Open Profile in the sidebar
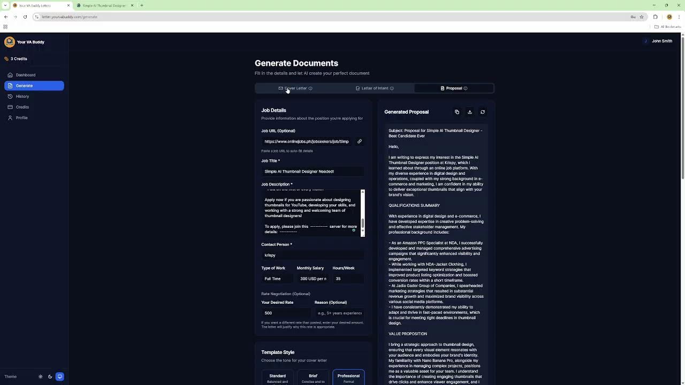The image size is (685, 385). [34, 118]
